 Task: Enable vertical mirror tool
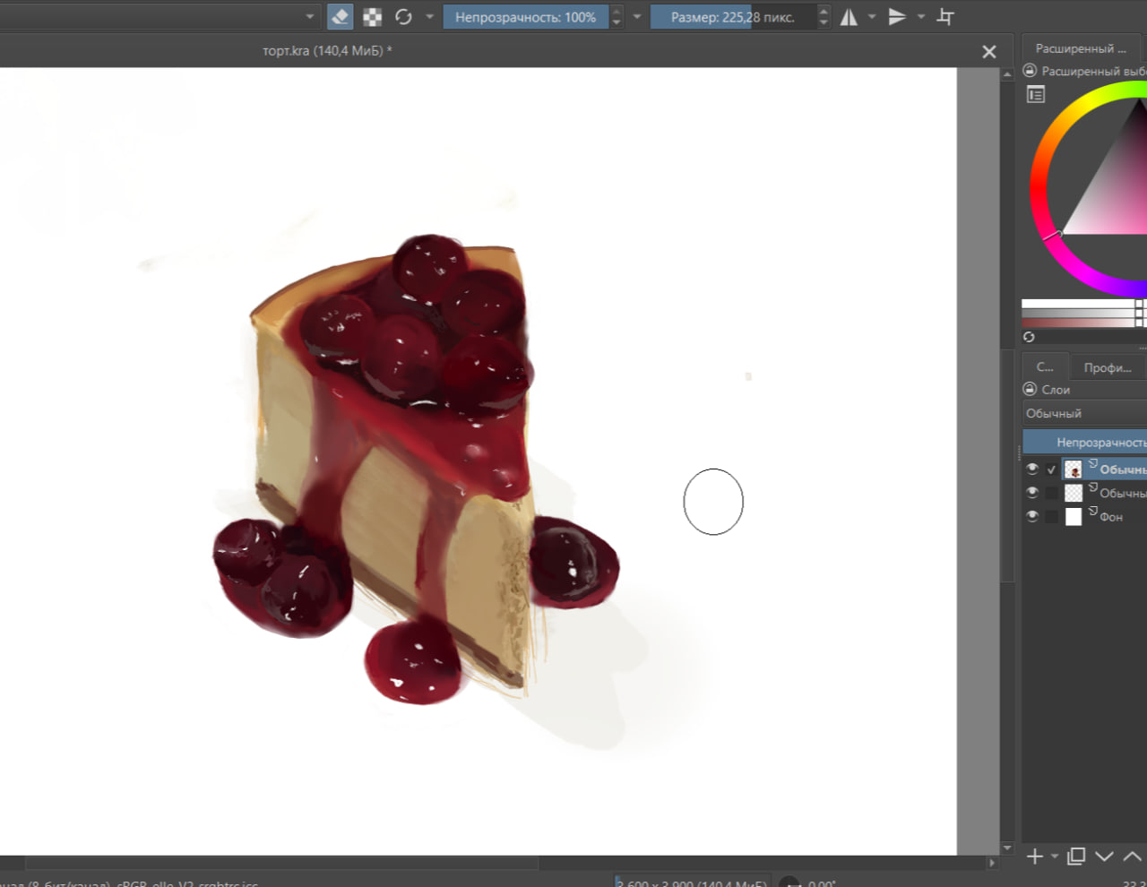click(897, 17)
